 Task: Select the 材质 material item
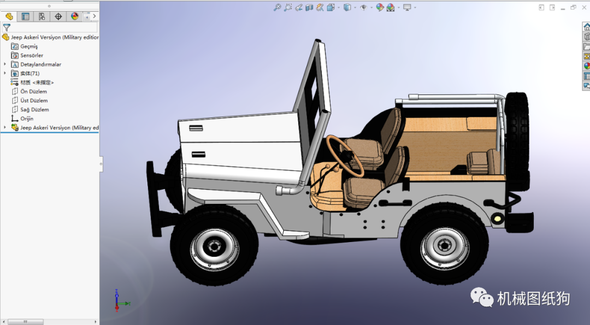[32, 82]
